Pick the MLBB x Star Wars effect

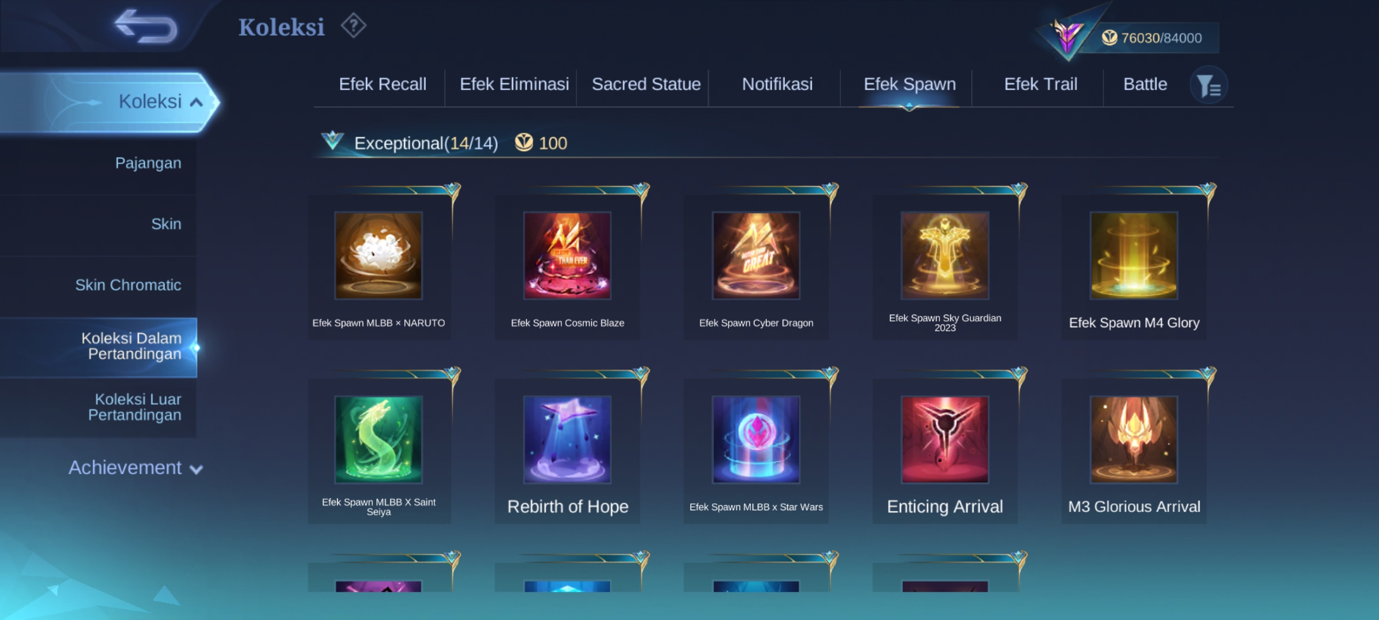tap(756, 440)
